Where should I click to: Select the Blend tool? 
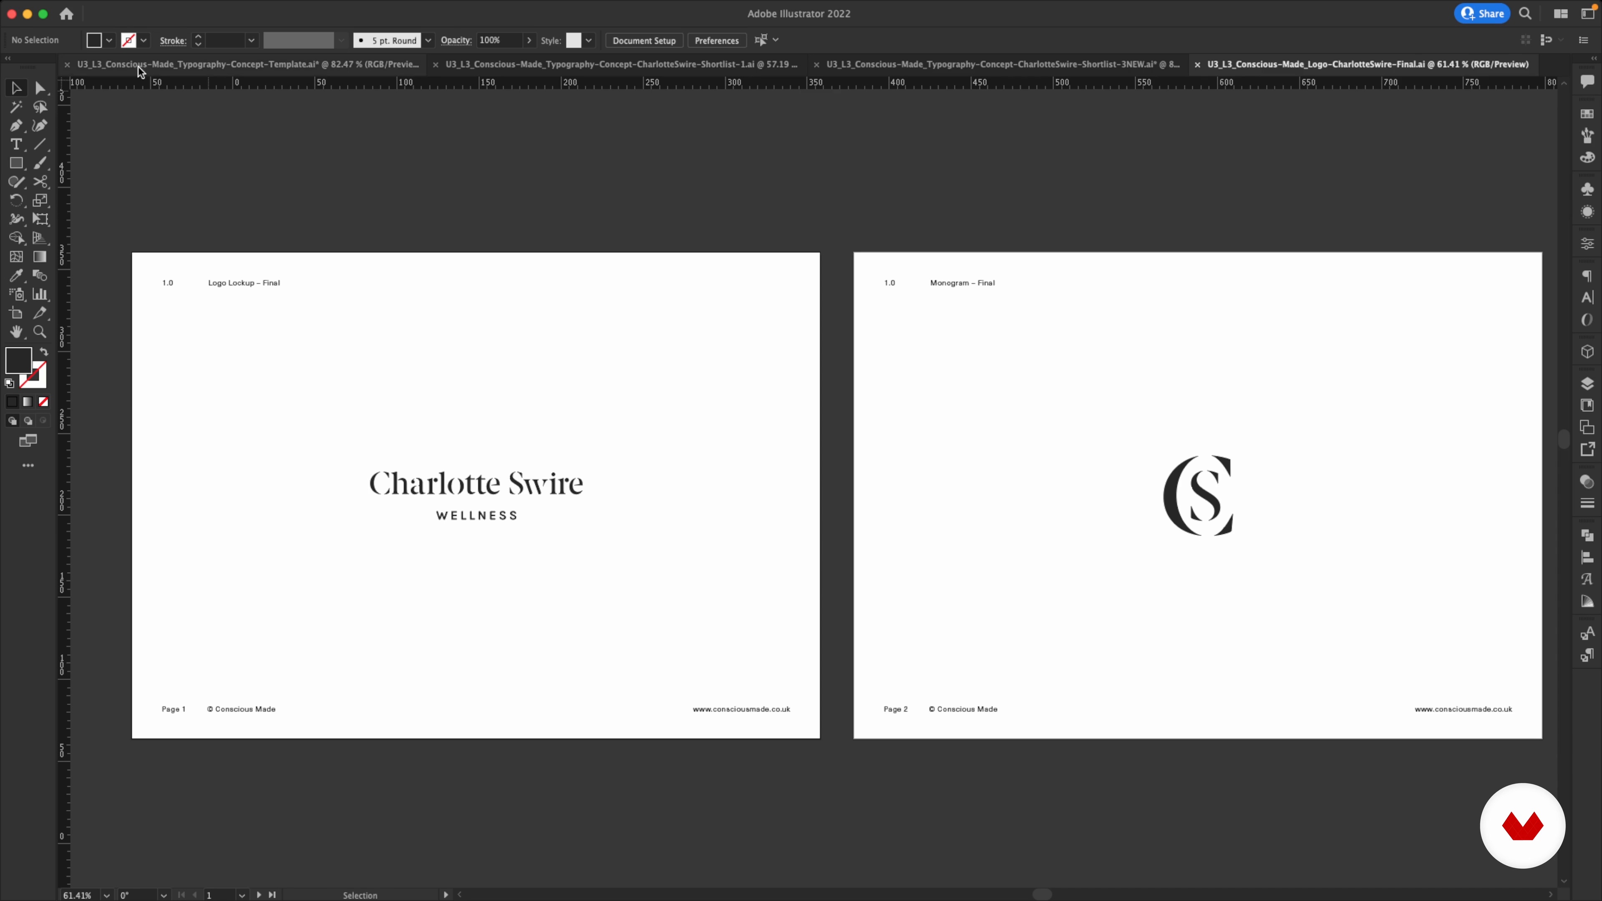(x=40, y=275)
